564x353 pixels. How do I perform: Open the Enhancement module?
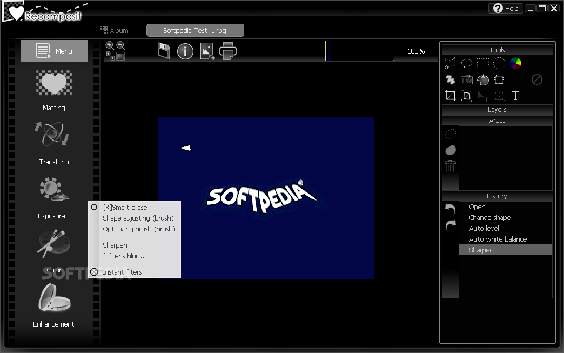pyautogui.click(x=53, y=306)
